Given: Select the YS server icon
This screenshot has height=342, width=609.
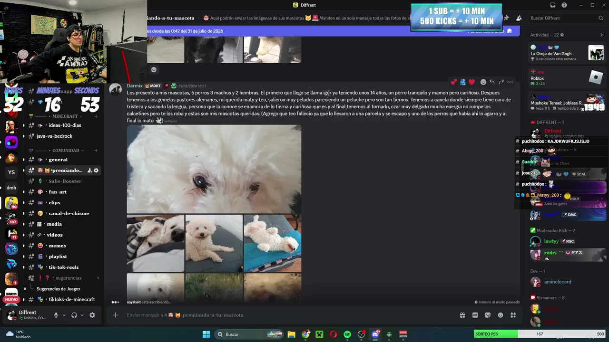Looking at the screenshot, I should click(x=11, y=172).
